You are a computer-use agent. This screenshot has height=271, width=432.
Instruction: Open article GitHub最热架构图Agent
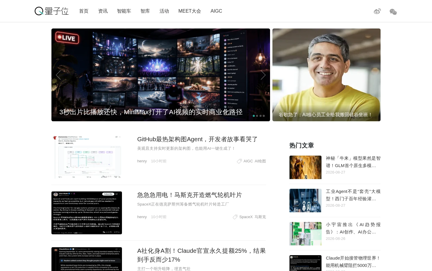click(x=197, y=139)
